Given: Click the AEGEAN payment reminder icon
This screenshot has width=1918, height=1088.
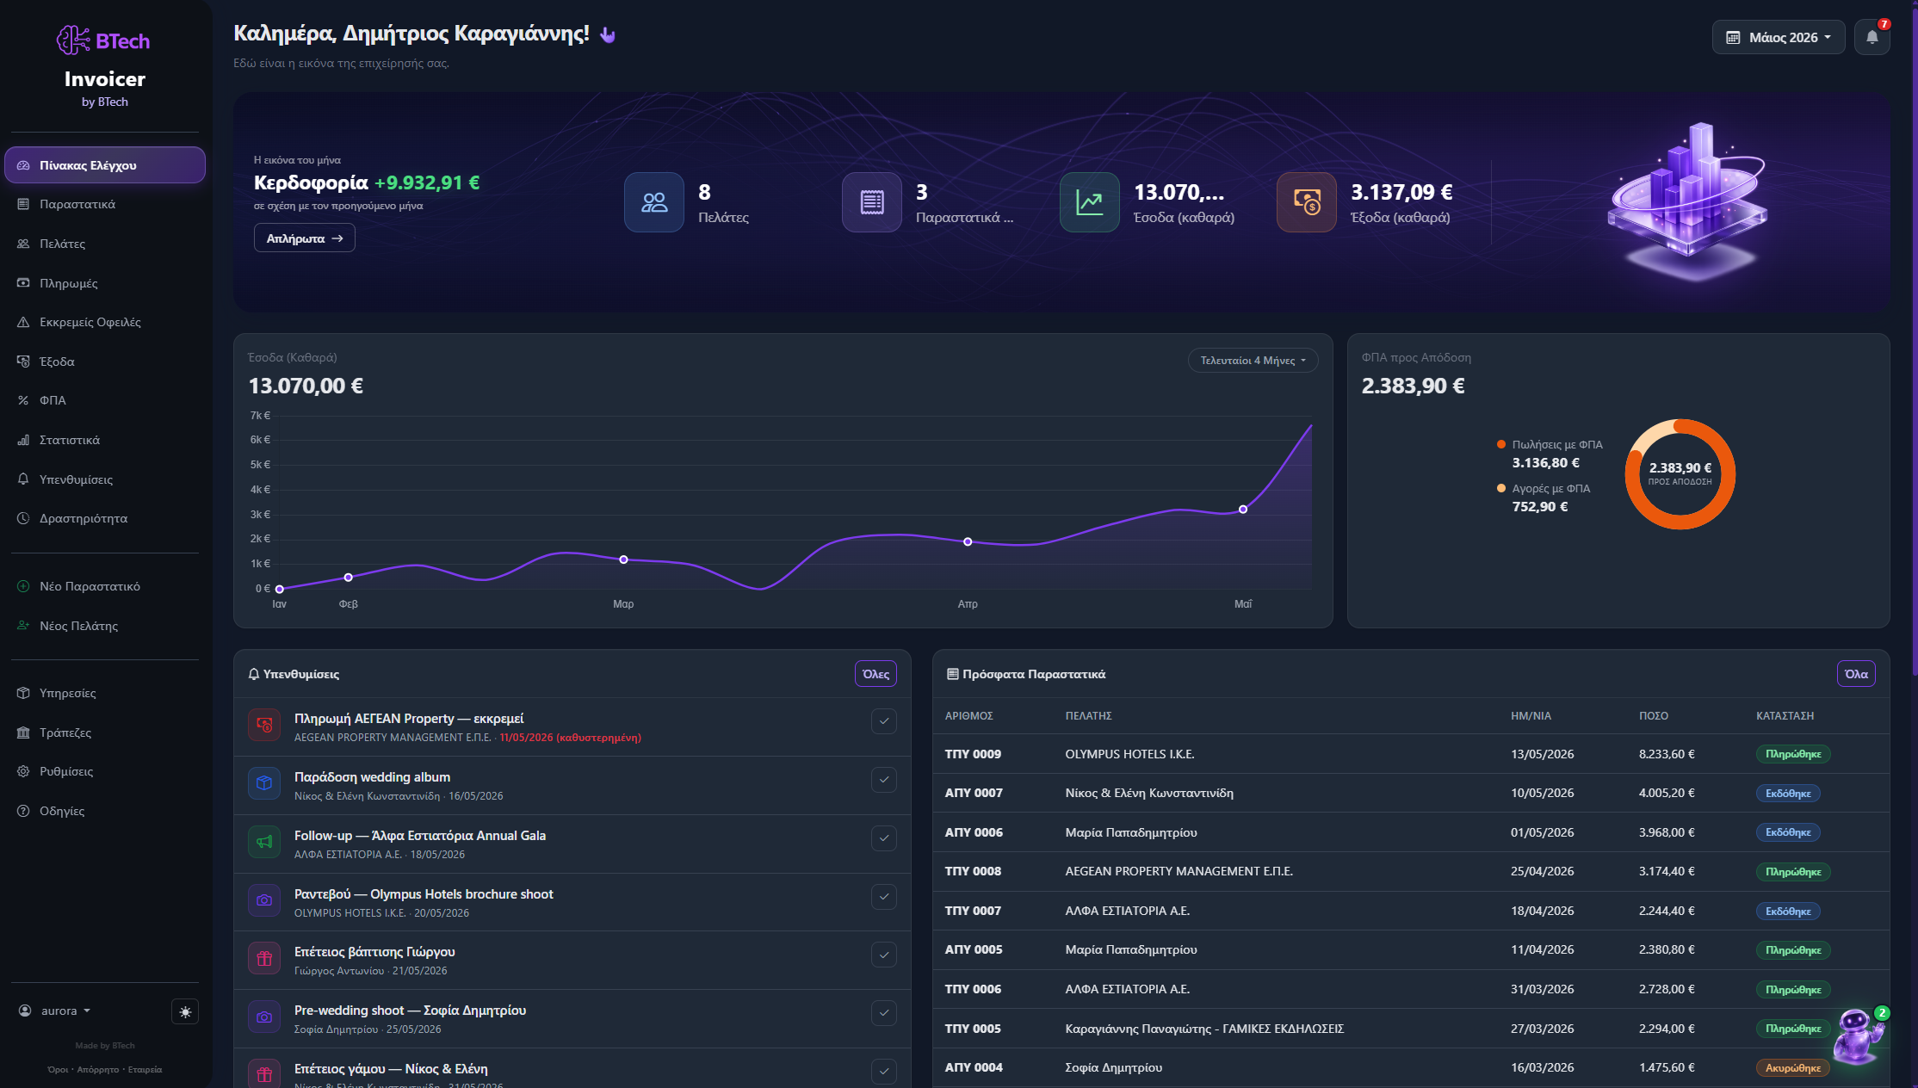Looking at the screenshot, I should point(264,726).
